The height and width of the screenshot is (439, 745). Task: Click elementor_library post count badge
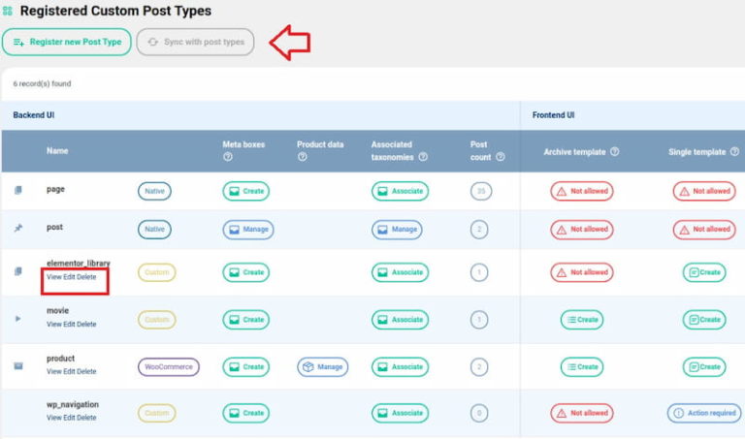pos(479,272)
